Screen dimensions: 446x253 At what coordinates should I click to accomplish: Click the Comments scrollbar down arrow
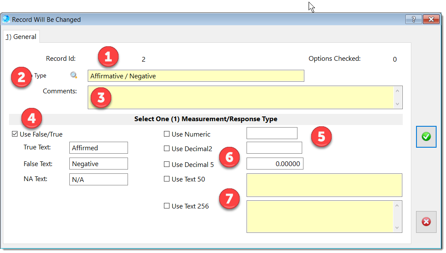coord(398,104)
